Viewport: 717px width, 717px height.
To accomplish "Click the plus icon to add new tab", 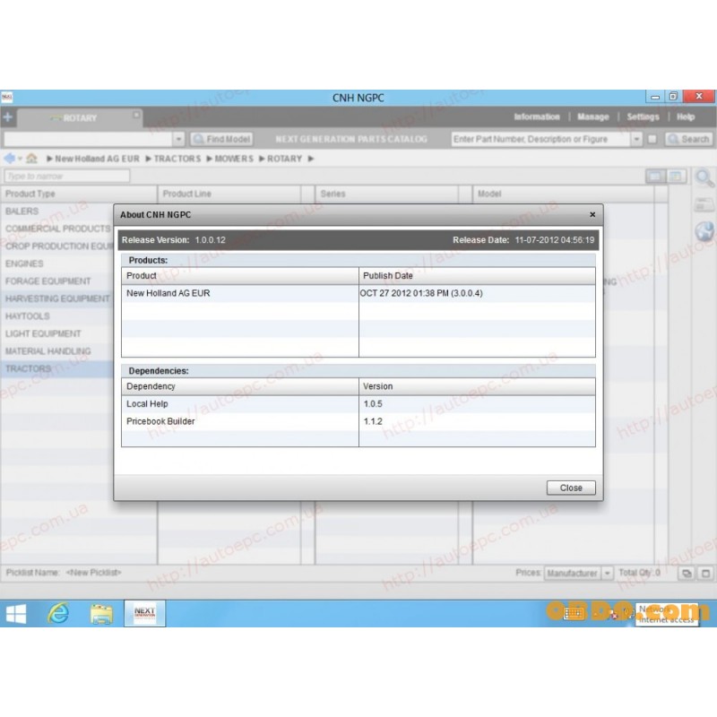I will click(x=8, y=117).
